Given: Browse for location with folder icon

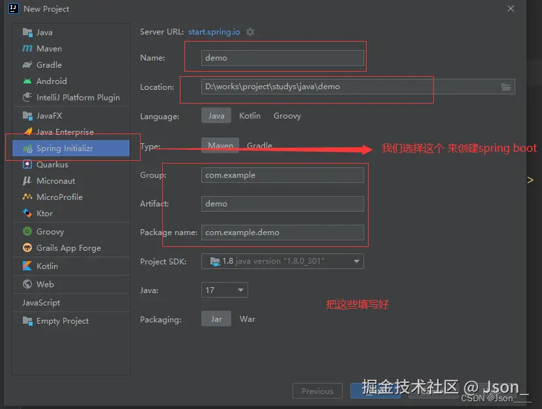Looking at the screenshot, I should [506, 87].
